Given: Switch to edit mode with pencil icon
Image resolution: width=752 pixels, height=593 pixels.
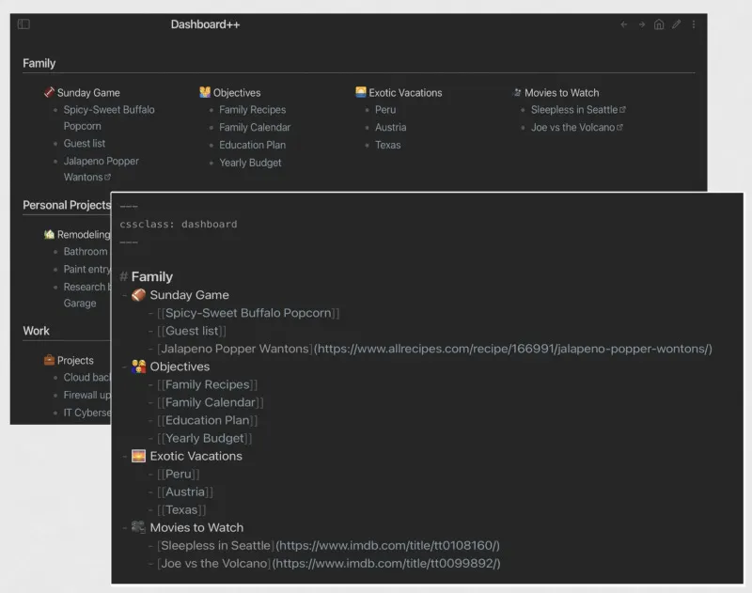Looking at the screenshot, I should tap(676, 24).
